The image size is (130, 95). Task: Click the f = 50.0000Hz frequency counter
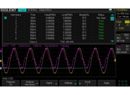click(120, 10)
